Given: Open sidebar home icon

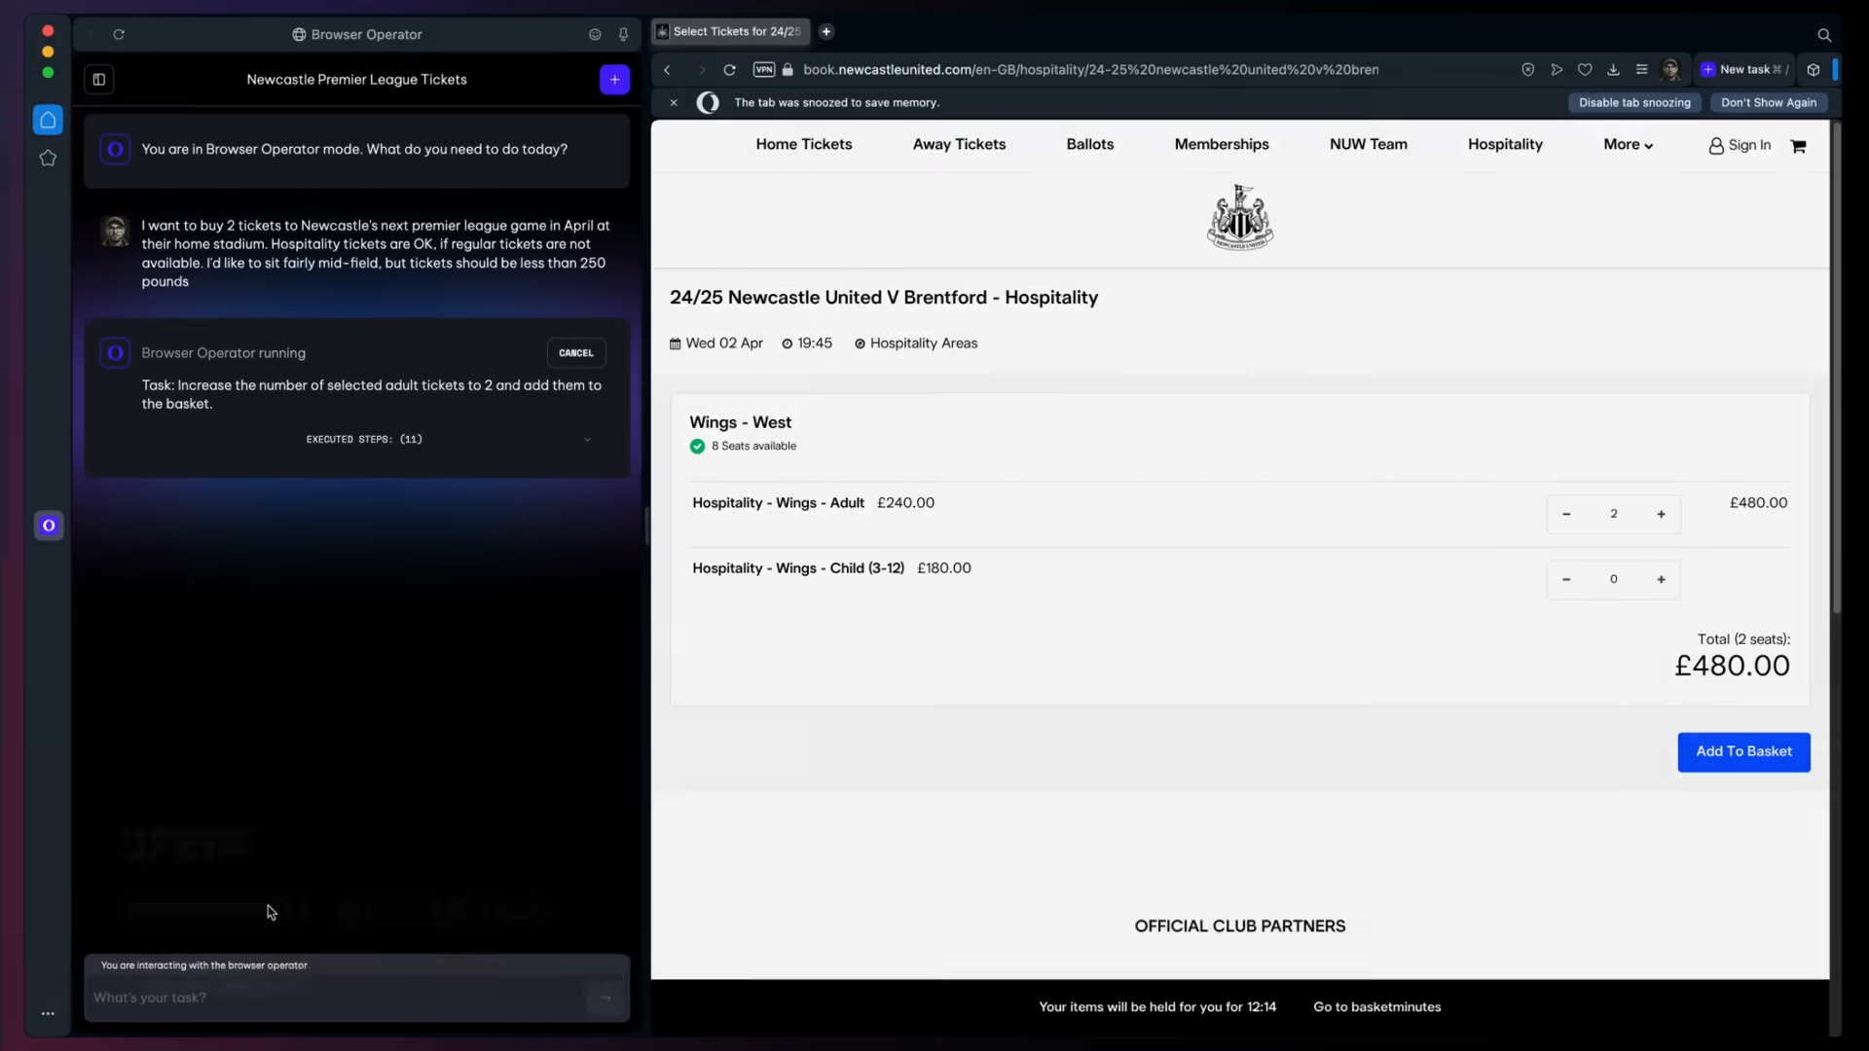Looking at the screenshot, I should pyautogui.click(x=48, y=120).
